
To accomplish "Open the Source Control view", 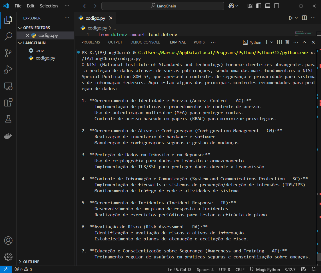I will pyautogui.click(x=8, y=53).
